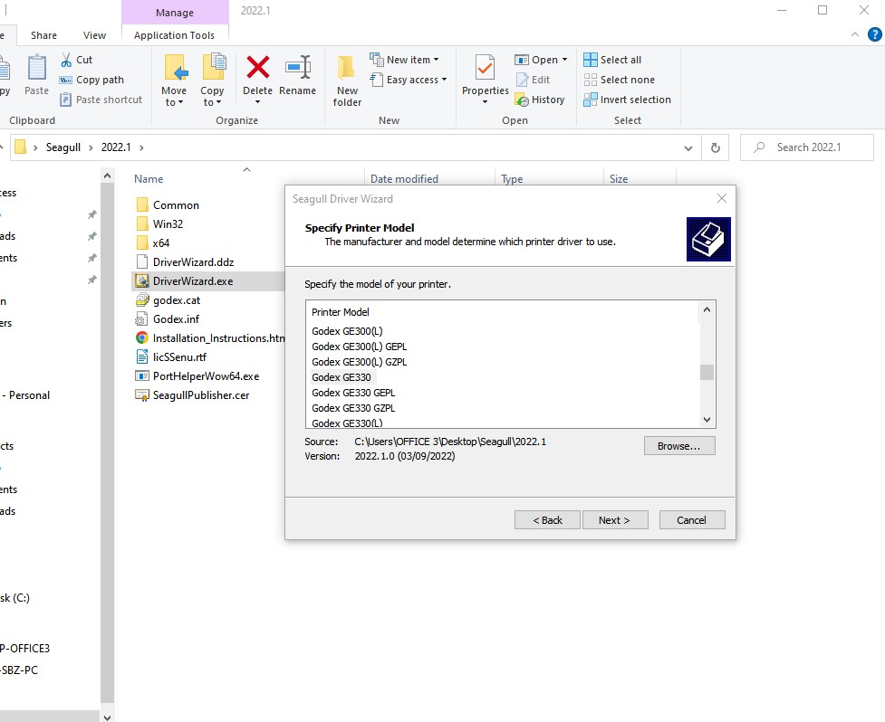Click the SeagullPublisher.cer certificate icon
Viewport: 885px width, 722px height.
pyautogui.click(x=142, y=395)
